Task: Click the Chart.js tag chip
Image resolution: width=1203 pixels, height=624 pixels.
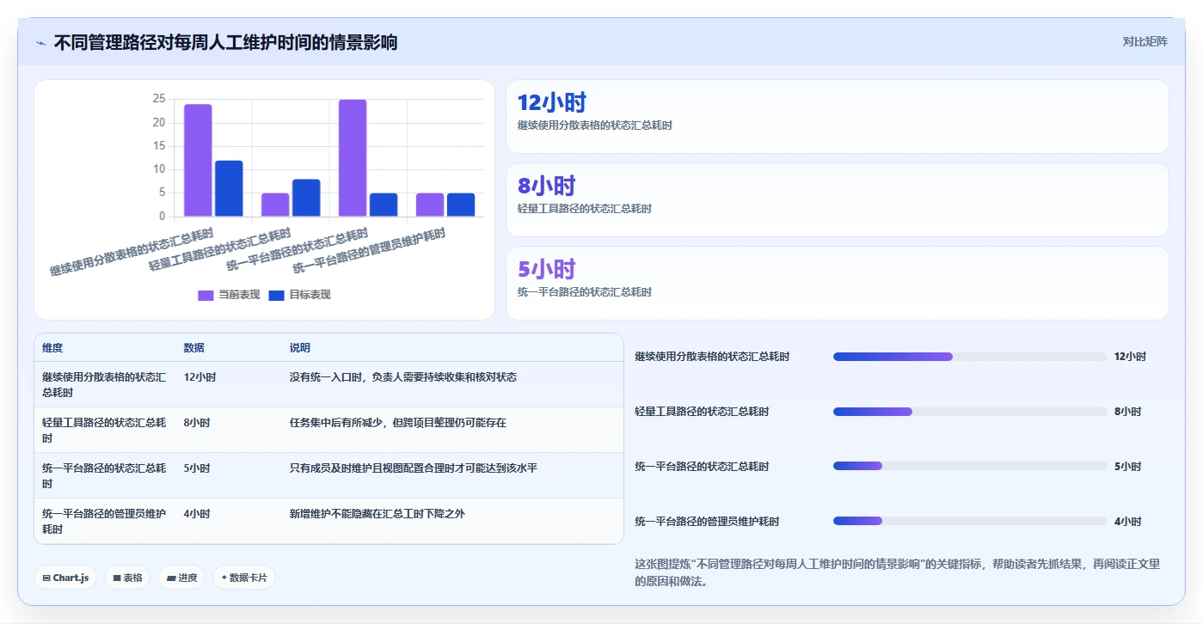Action: 66,578
